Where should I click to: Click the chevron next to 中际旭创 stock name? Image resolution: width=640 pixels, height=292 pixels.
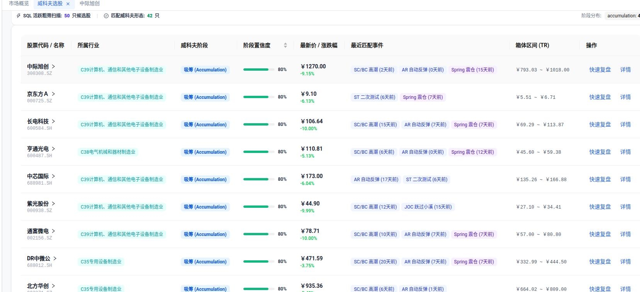point(53,66)
